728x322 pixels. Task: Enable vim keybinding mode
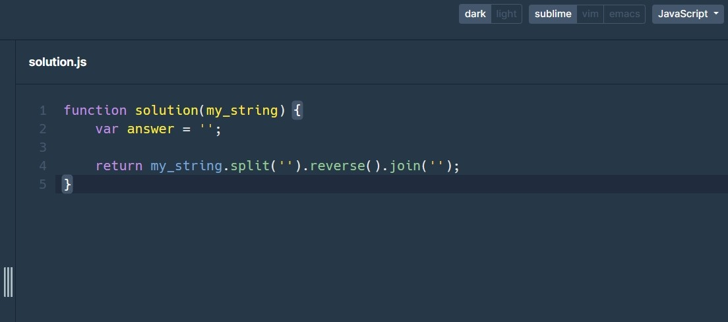(590, 14)
